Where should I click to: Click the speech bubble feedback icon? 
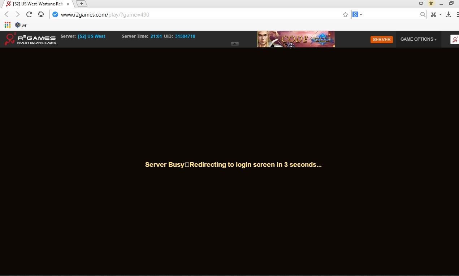(421, 3)
